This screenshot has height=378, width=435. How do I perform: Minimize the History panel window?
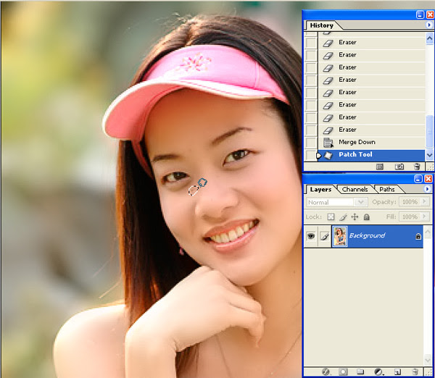coord(420,14)
